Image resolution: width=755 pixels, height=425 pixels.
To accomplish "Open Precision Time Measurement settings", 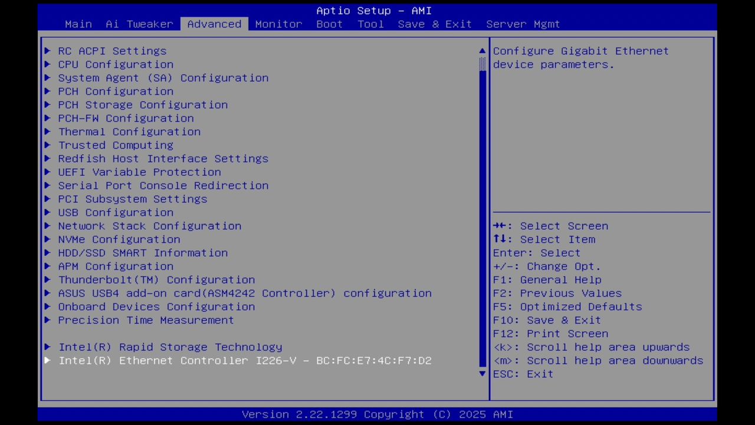I will coord(146,320).
